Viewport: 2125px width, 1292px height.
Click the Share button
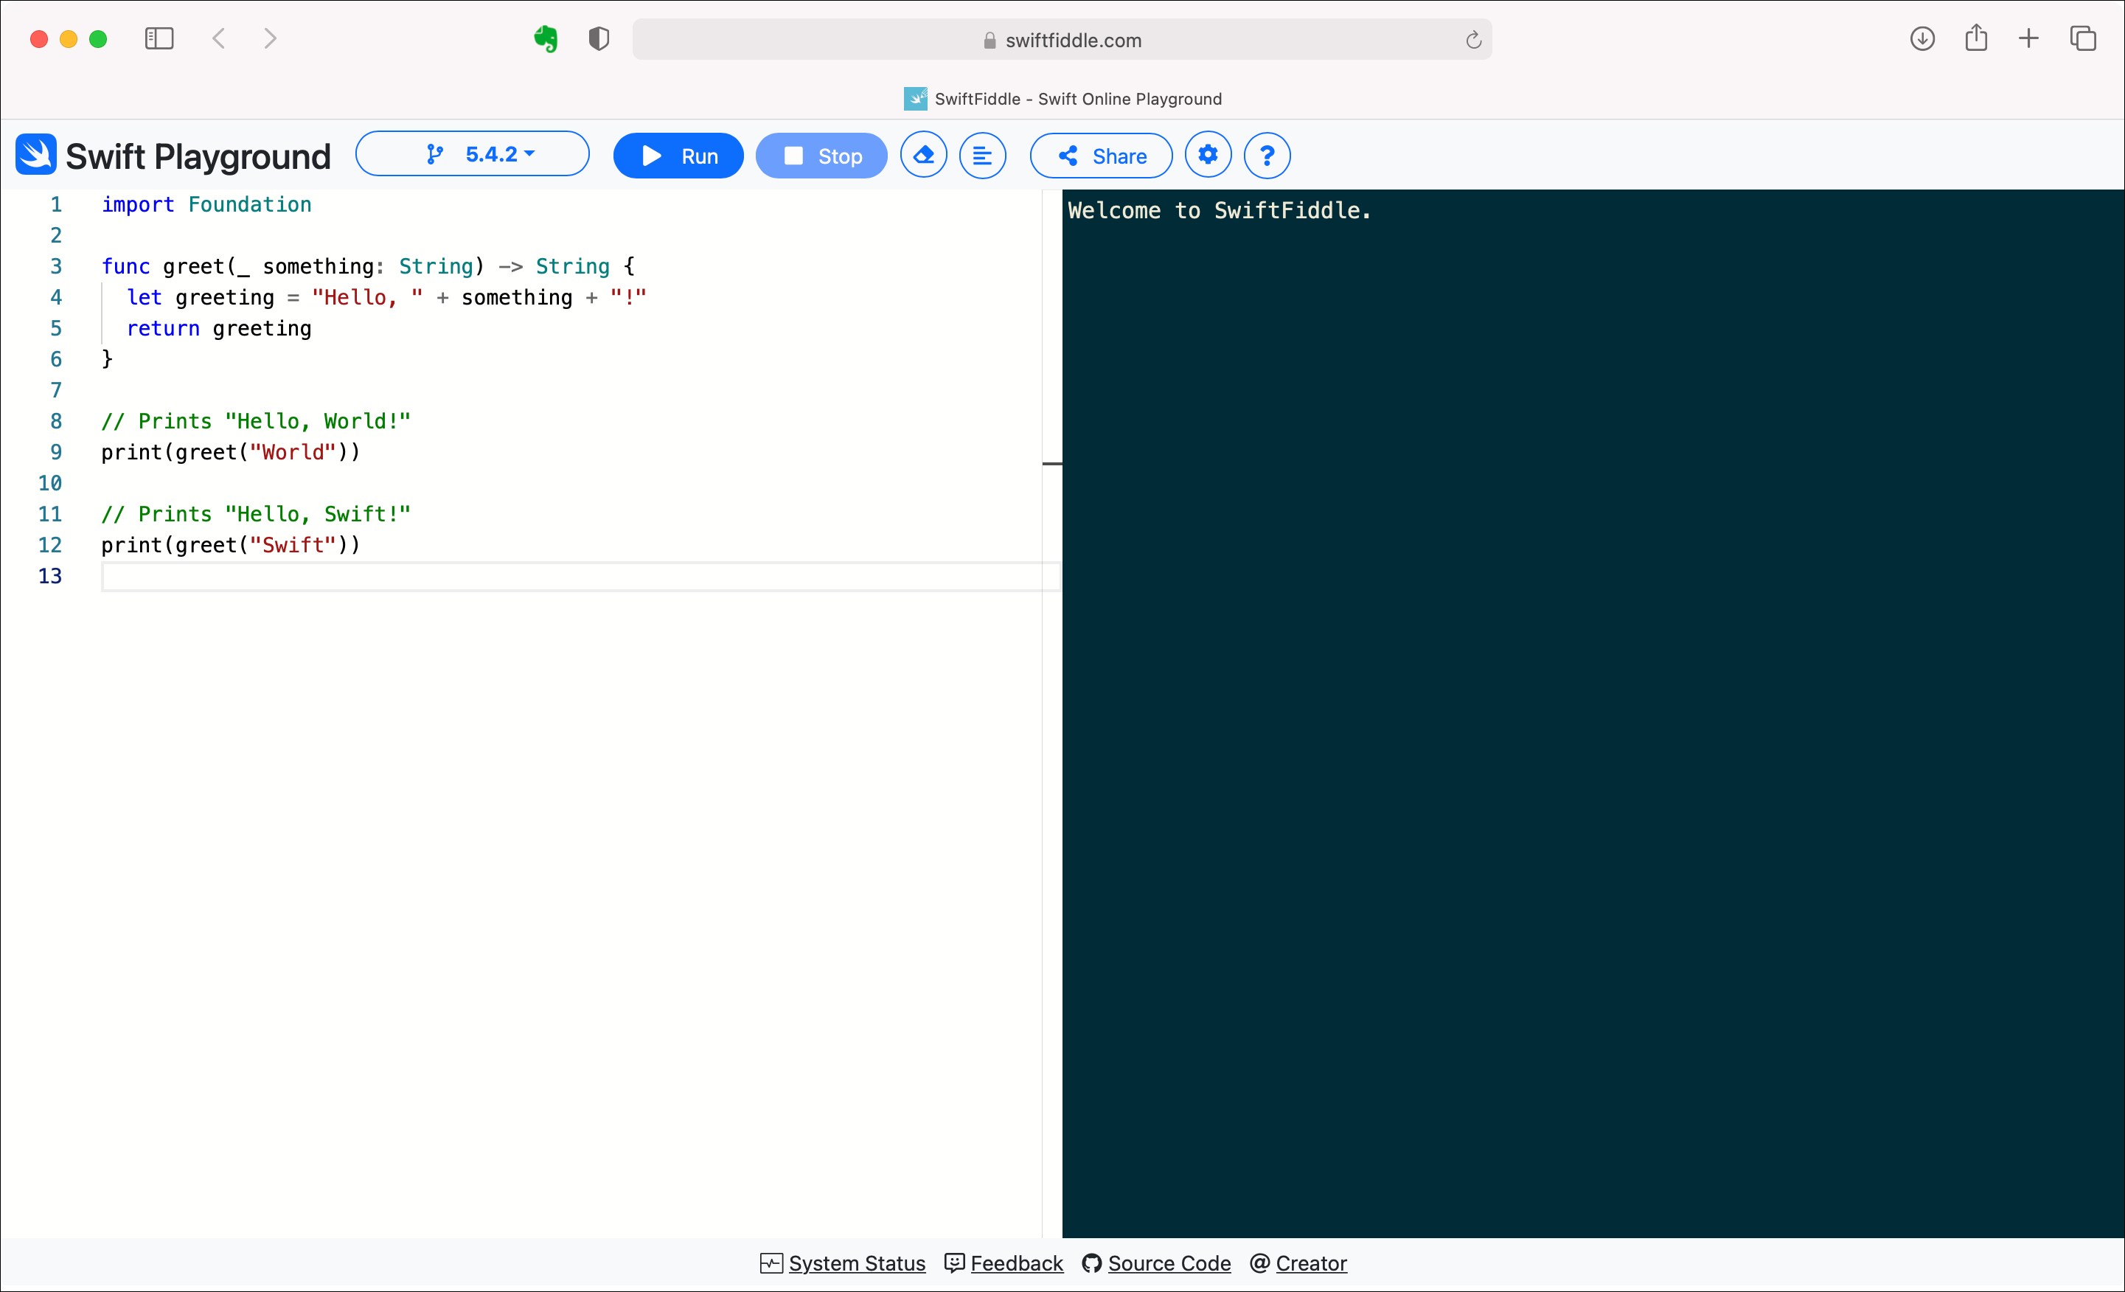pos(1102,156)
